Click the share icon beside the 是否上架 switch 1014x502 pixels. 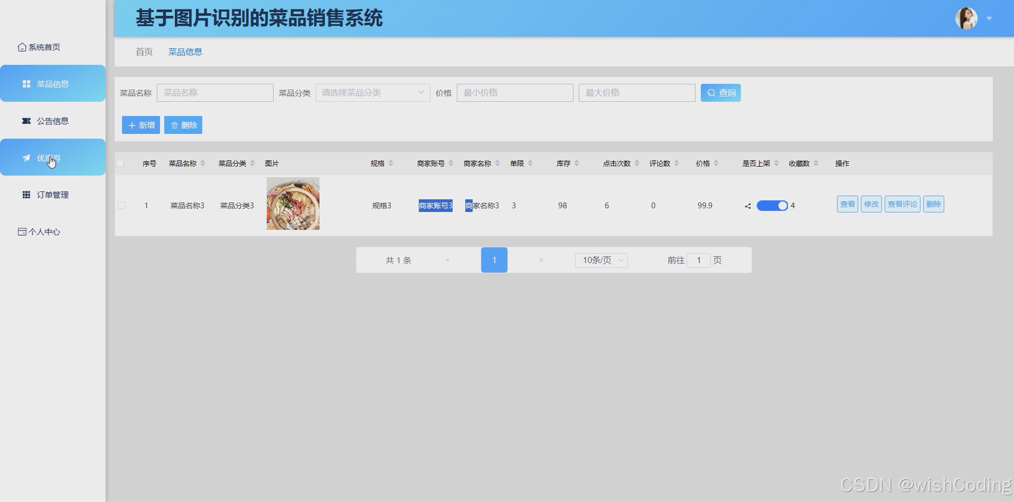(x=747, y=206)
